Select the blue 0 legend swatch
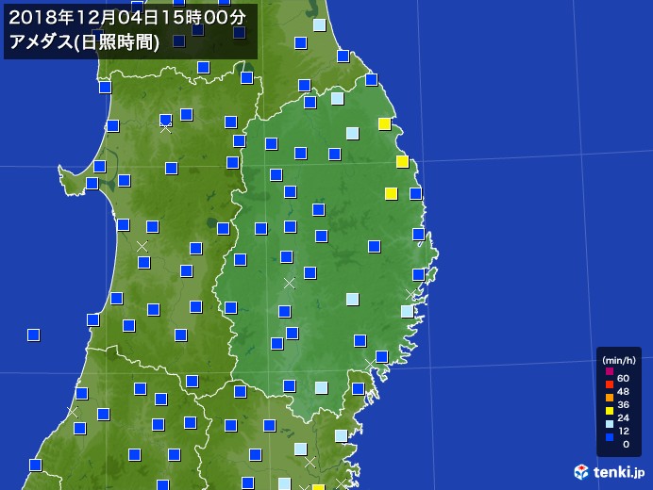 tap(610, 437)
